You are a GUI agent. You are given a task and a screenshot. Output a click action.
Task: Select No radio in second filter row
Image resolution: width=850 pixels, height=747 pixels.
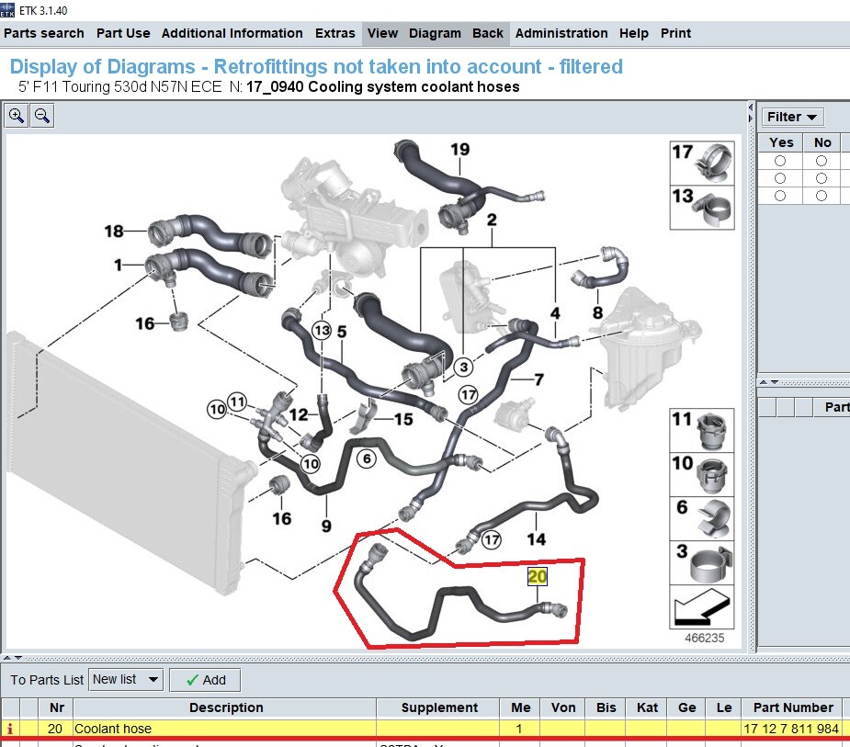(822, 178)
